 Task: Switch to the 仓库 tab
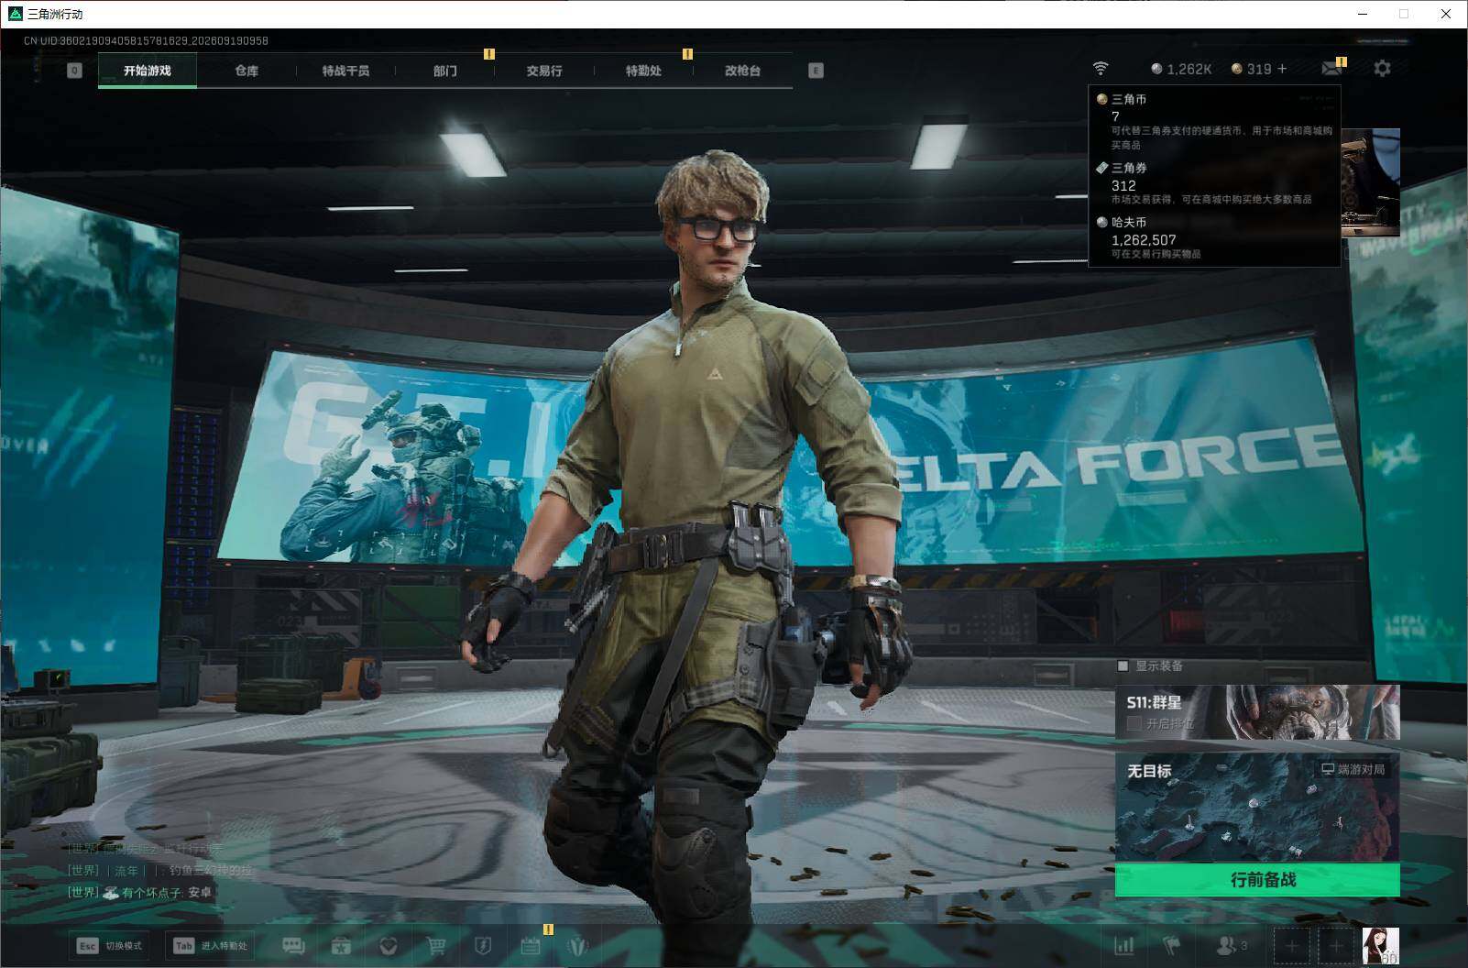click(x=246, y=71)
